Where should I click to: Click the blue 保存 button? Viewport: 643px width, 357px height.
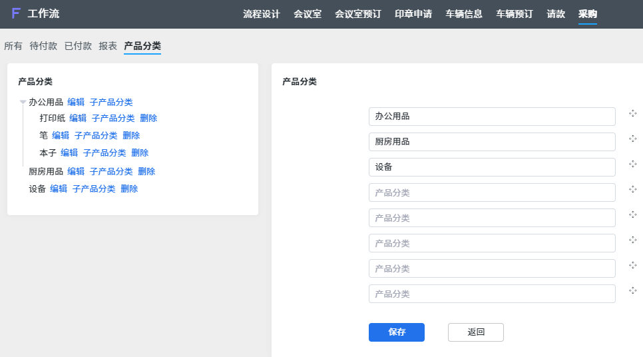pyautogui.click(x=397, y=332)
